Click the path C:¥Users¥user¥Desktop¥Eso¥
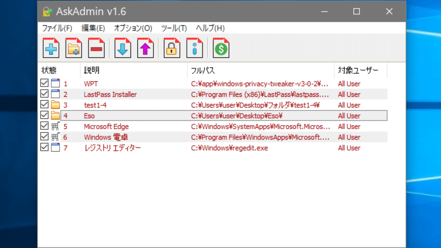 (x=237, y=116)
